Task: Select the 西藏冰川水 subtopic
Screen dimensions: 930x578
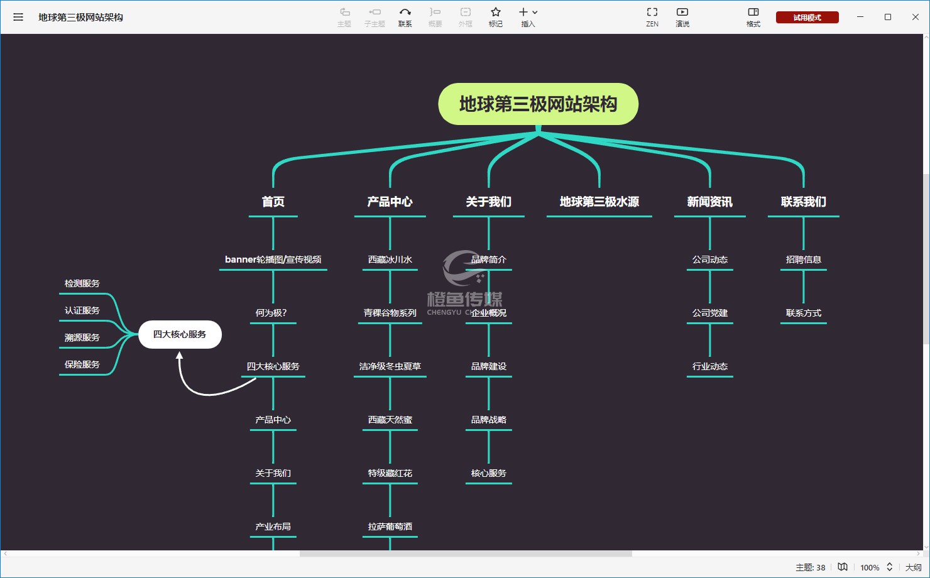Action: tap(390, 259)
